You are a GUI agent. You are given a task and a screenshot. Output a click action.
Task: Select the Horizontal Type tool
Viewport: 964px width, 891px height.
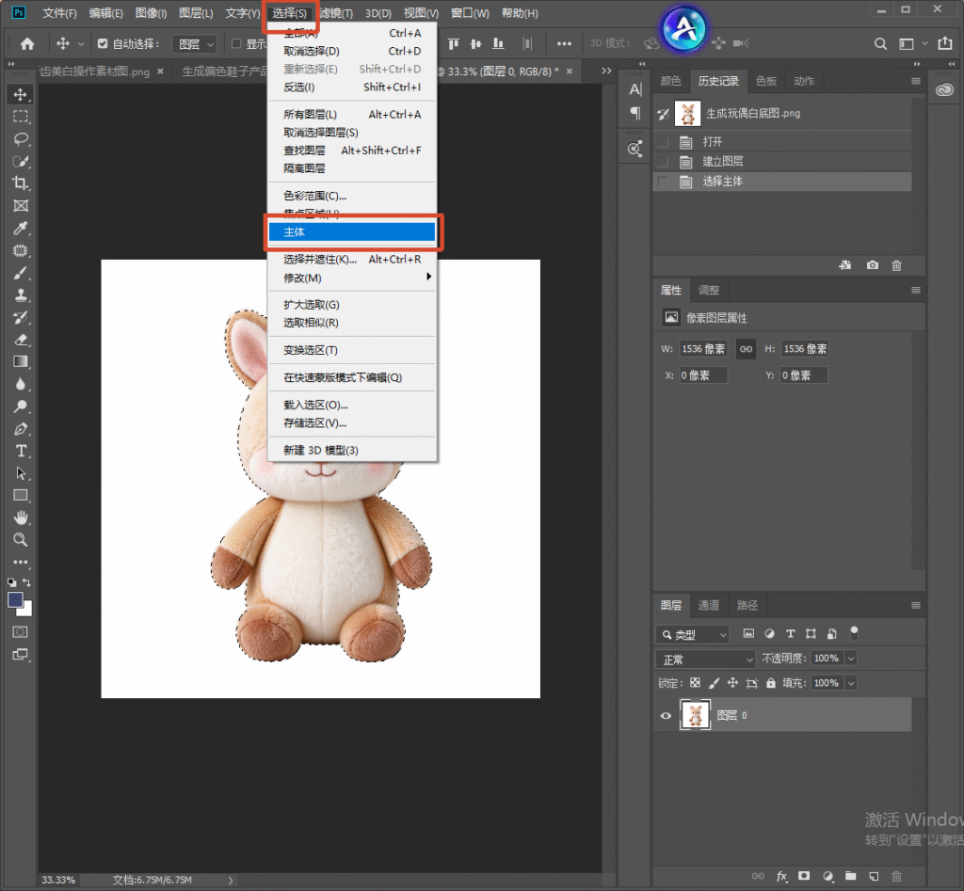[21, 451]
